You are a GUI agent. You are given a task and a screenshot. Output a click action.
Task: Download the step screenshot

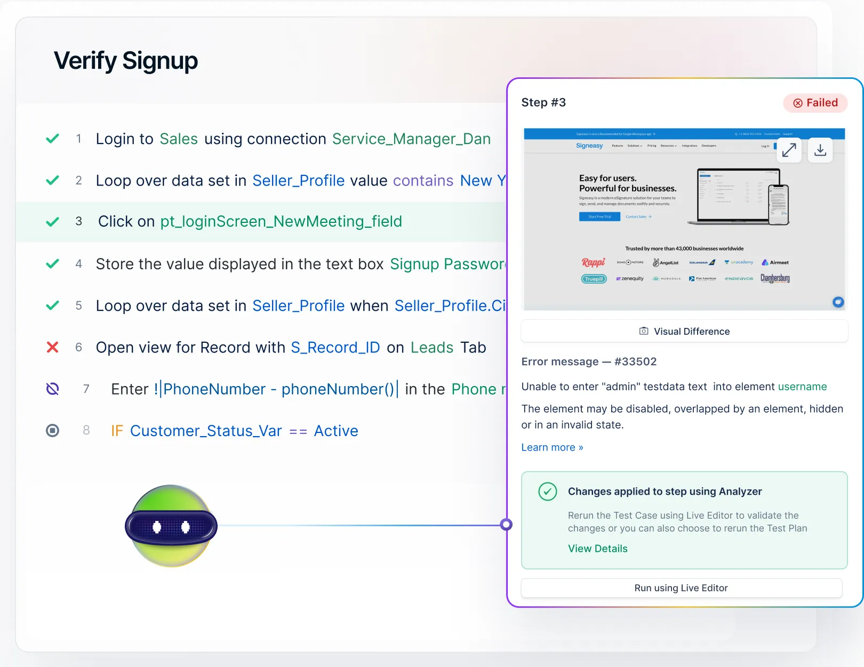tap(820, 150)
